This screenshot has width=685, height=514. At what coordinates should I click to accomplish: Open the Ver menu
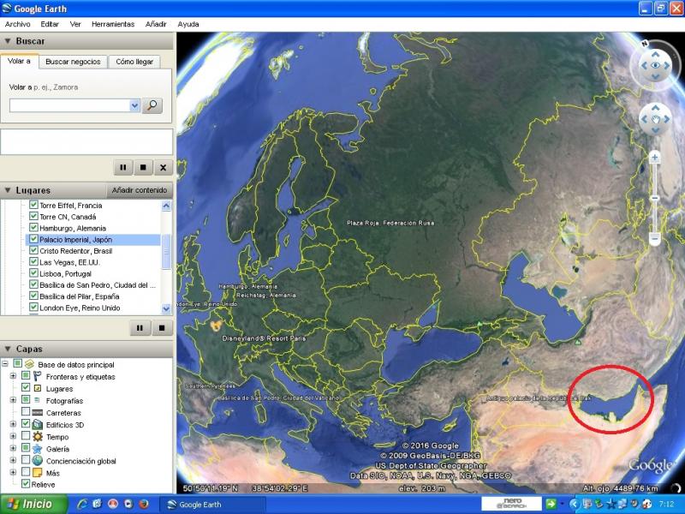[x=75, y=24]
